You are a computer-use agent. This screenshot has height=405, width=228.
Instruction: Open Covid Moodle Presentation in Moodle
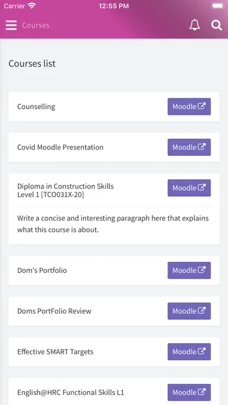[189, 147]
